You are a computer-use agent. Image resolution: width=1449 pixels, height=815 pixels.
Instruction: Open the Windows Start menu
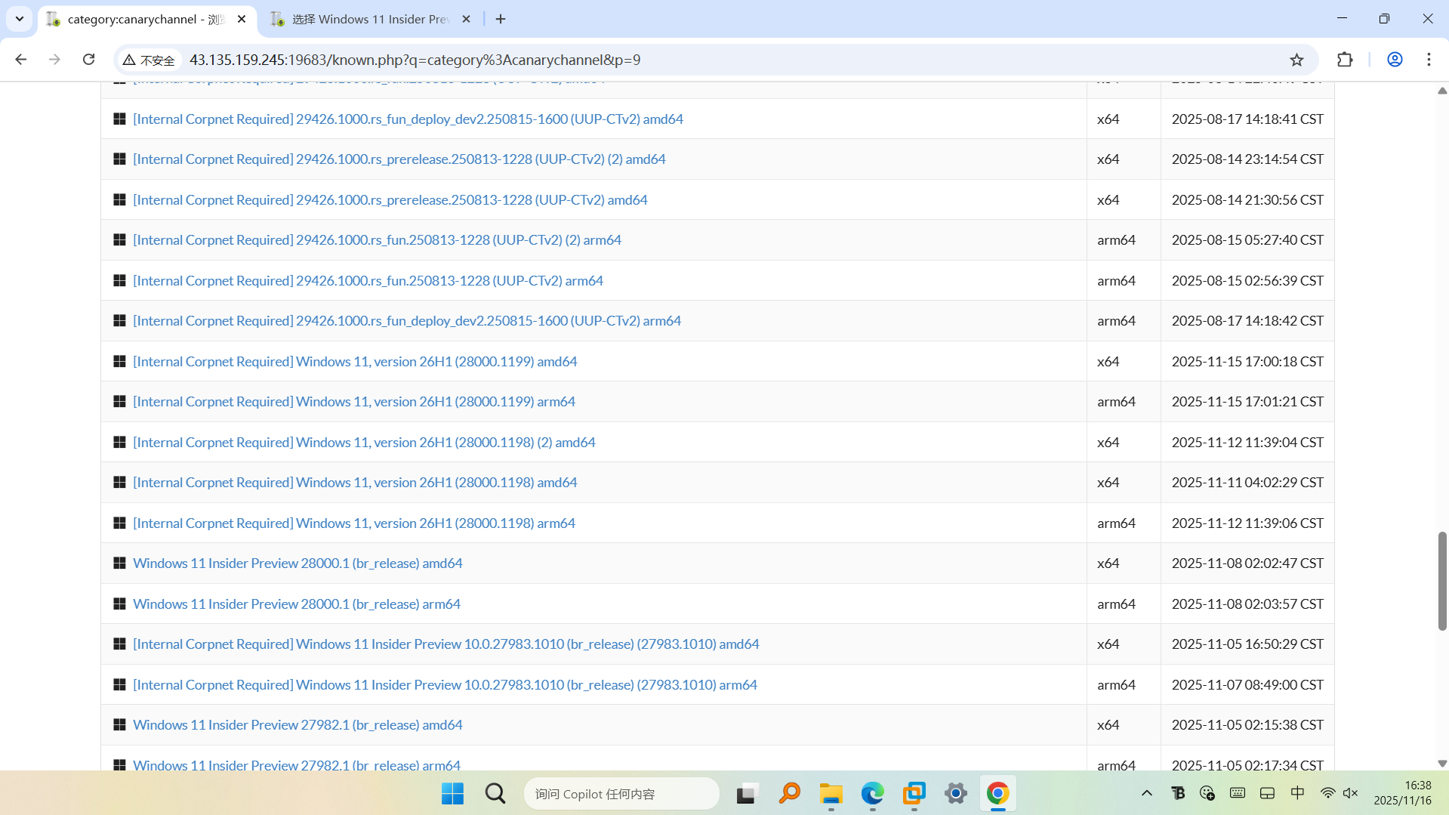coord(452,794)
